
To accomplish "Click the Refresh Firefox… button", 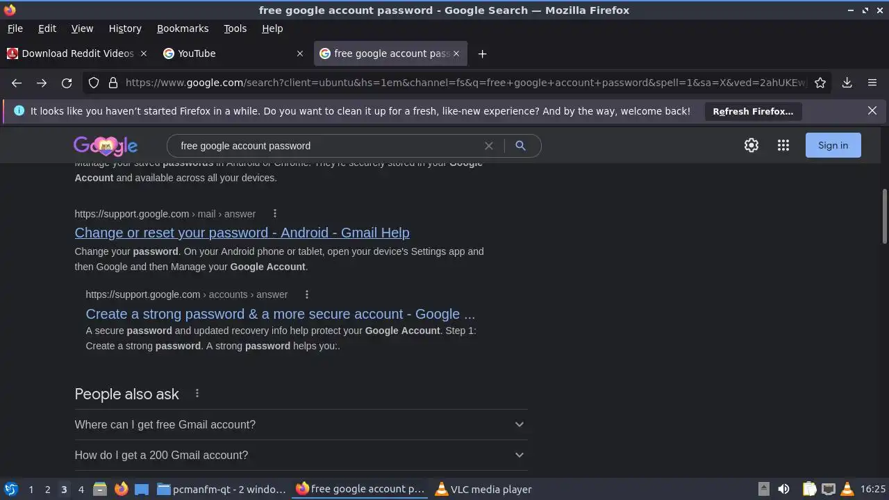I will coord(753,111).
